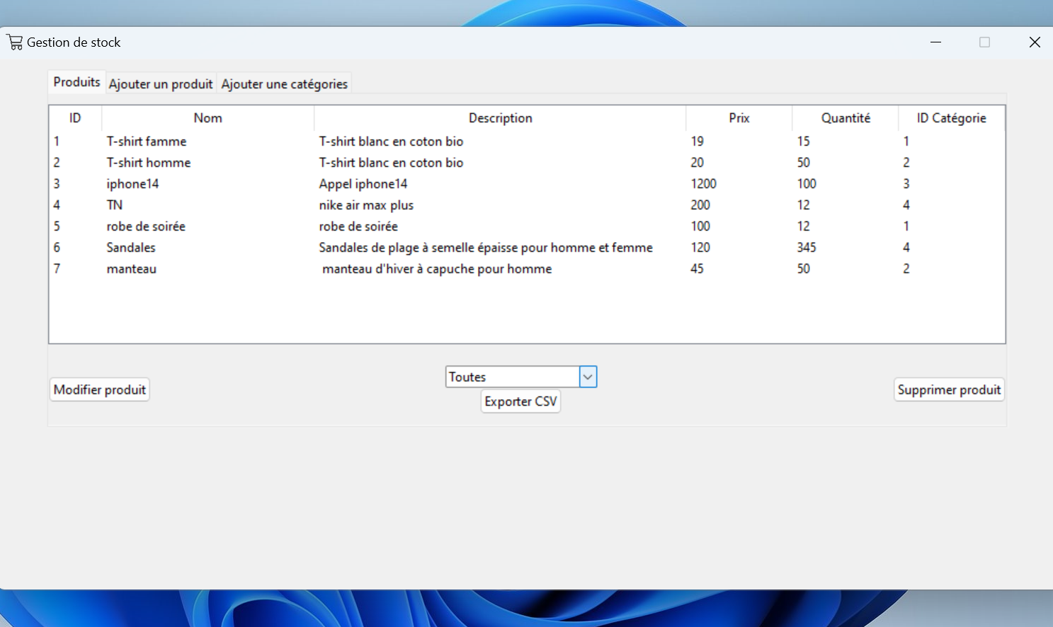Viewport: 1053px width, 627px height.
Task: Select the T-shirt famme row
Action: point(147,142)
